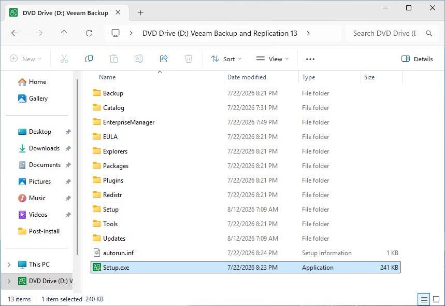Click the Copy icon in toolbar
445x306 pixels.
click(89, 59)
